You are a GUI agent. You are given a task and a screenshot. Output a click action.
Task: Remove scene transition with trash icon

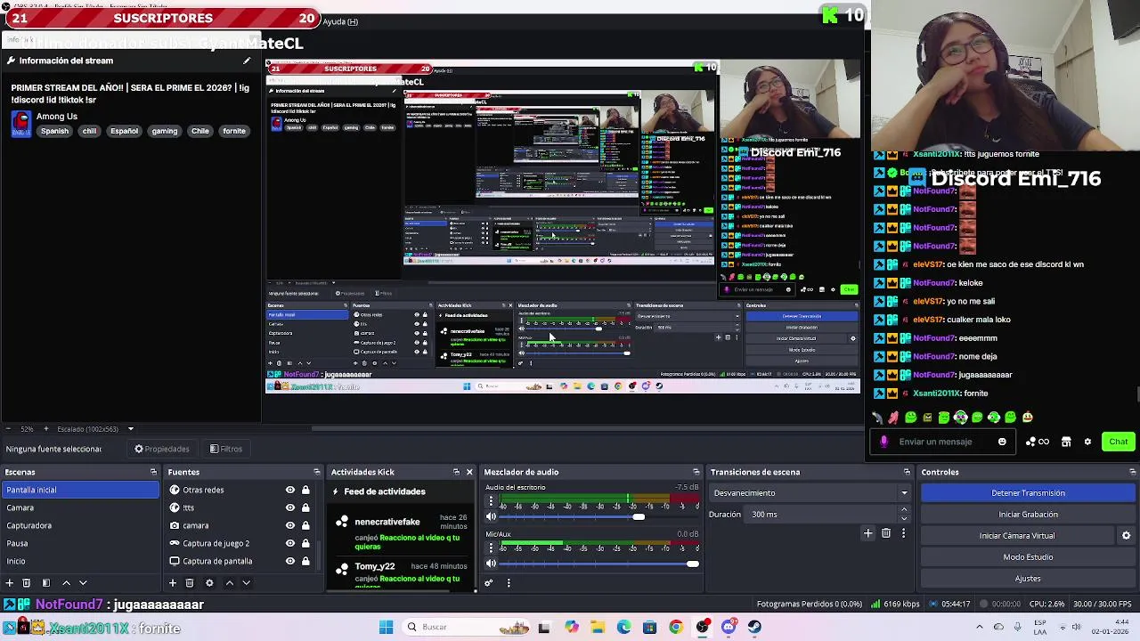(886, 533)
